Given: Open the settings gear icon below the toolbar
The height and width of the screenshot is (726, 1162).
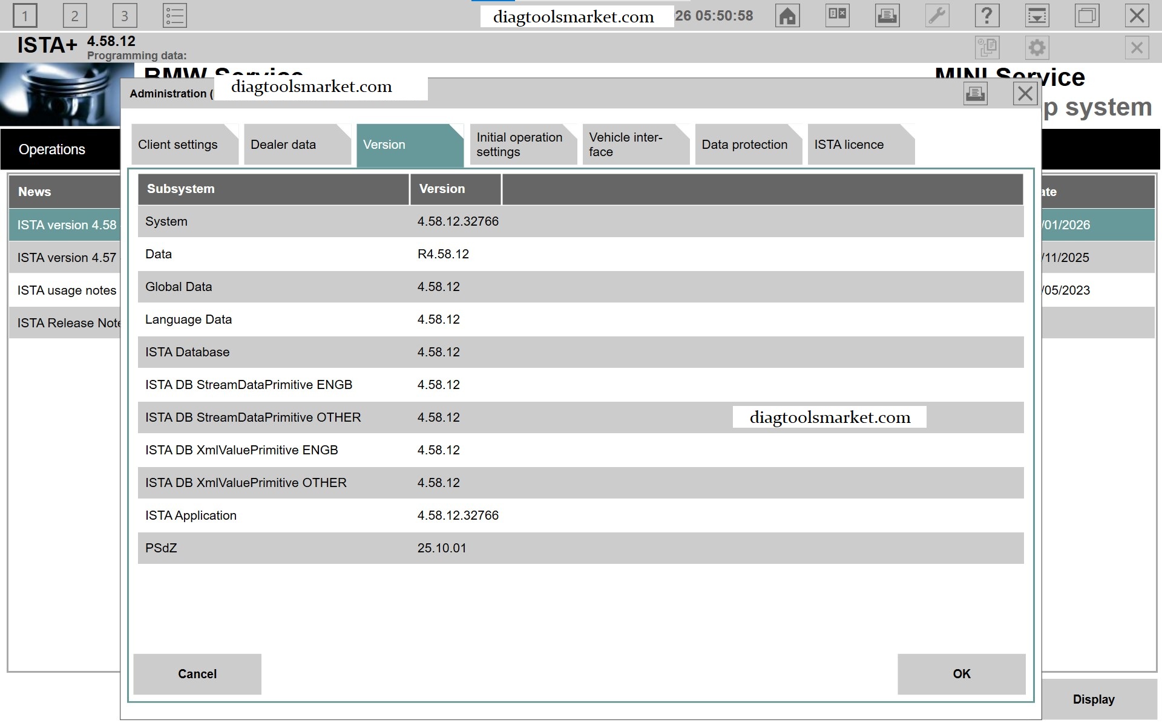Looking at the screenshot, I should click(x=1037, y=47).
